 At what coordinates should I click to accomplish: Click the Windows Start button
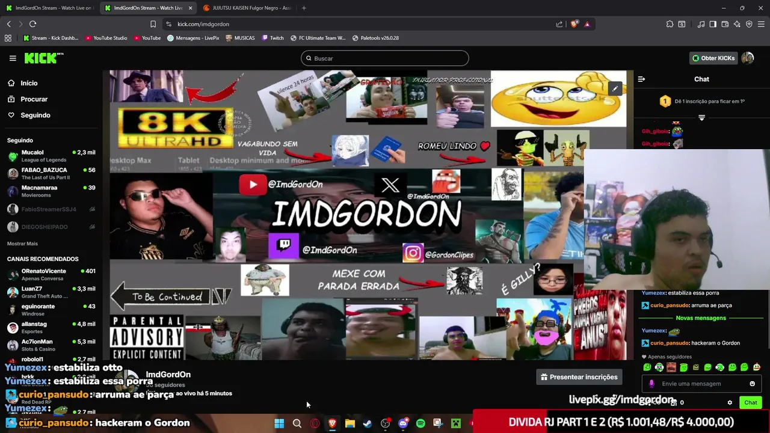pos(279,423)
